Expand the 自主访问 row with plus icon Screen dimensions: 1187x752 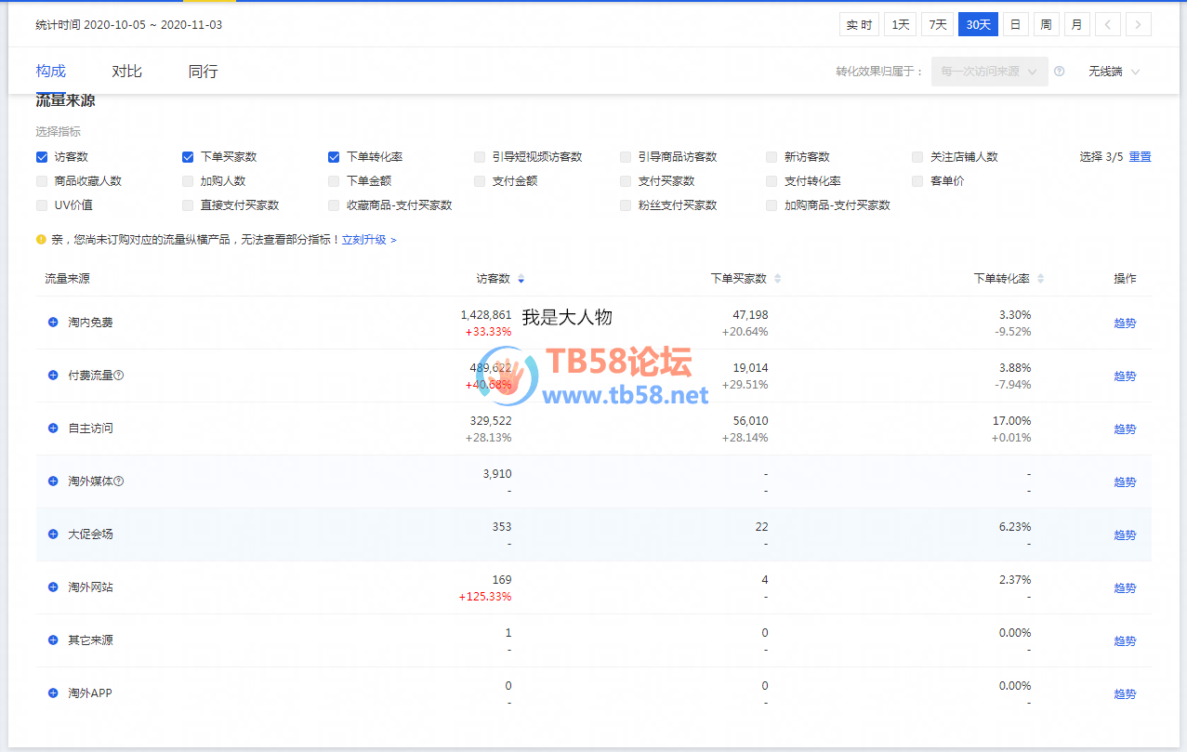[x=53, y=429]
